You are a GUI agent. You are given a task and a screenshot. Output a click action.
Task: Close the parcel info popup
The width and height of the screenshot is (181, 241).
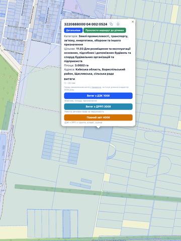coord(133,22)
